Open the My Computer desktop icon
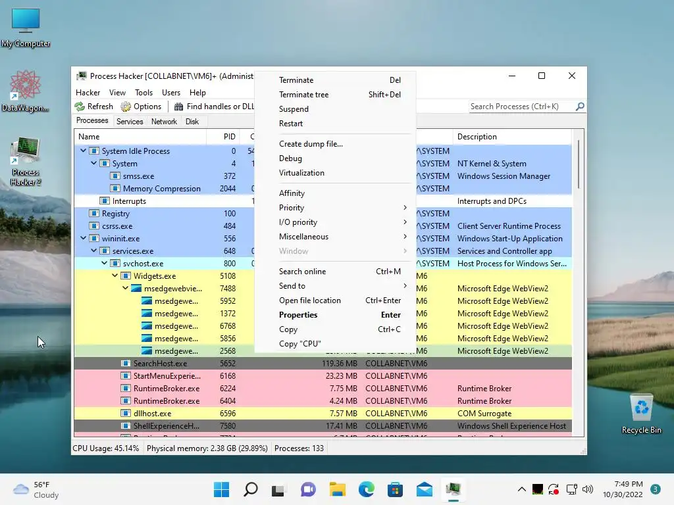The image size is (674, 505). click(26, 28)
